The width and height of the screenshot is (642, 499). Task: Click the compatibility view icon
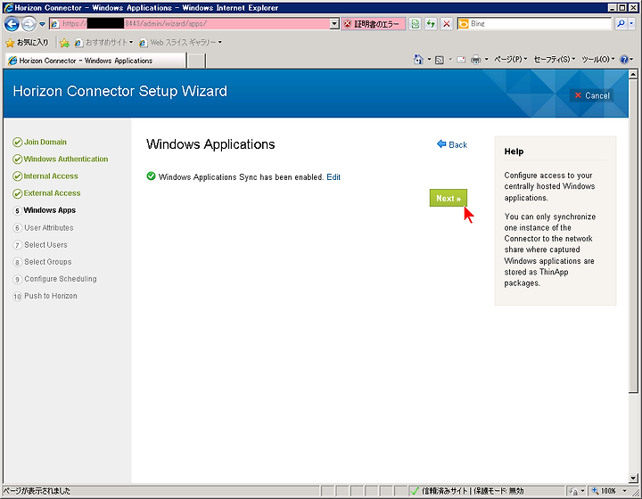[416, 24]
